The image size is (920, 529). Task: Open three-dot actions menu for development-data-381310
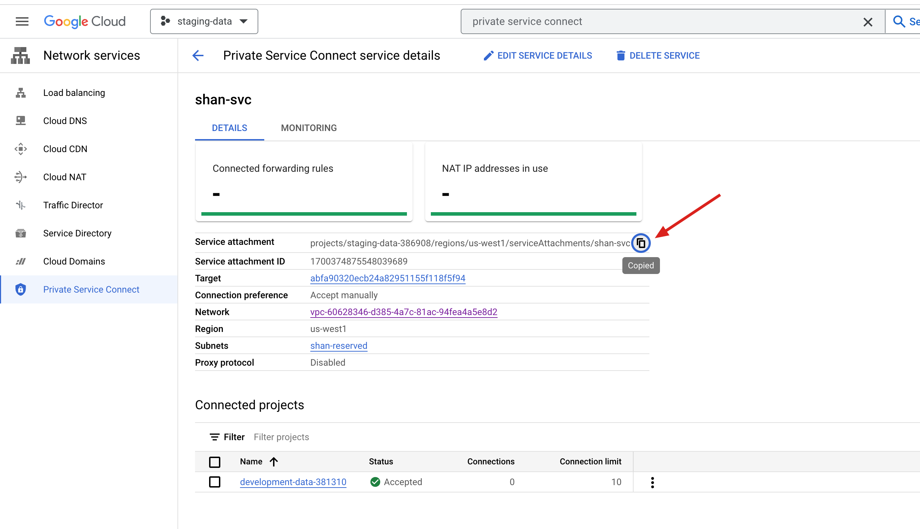[x=652, y=483]
